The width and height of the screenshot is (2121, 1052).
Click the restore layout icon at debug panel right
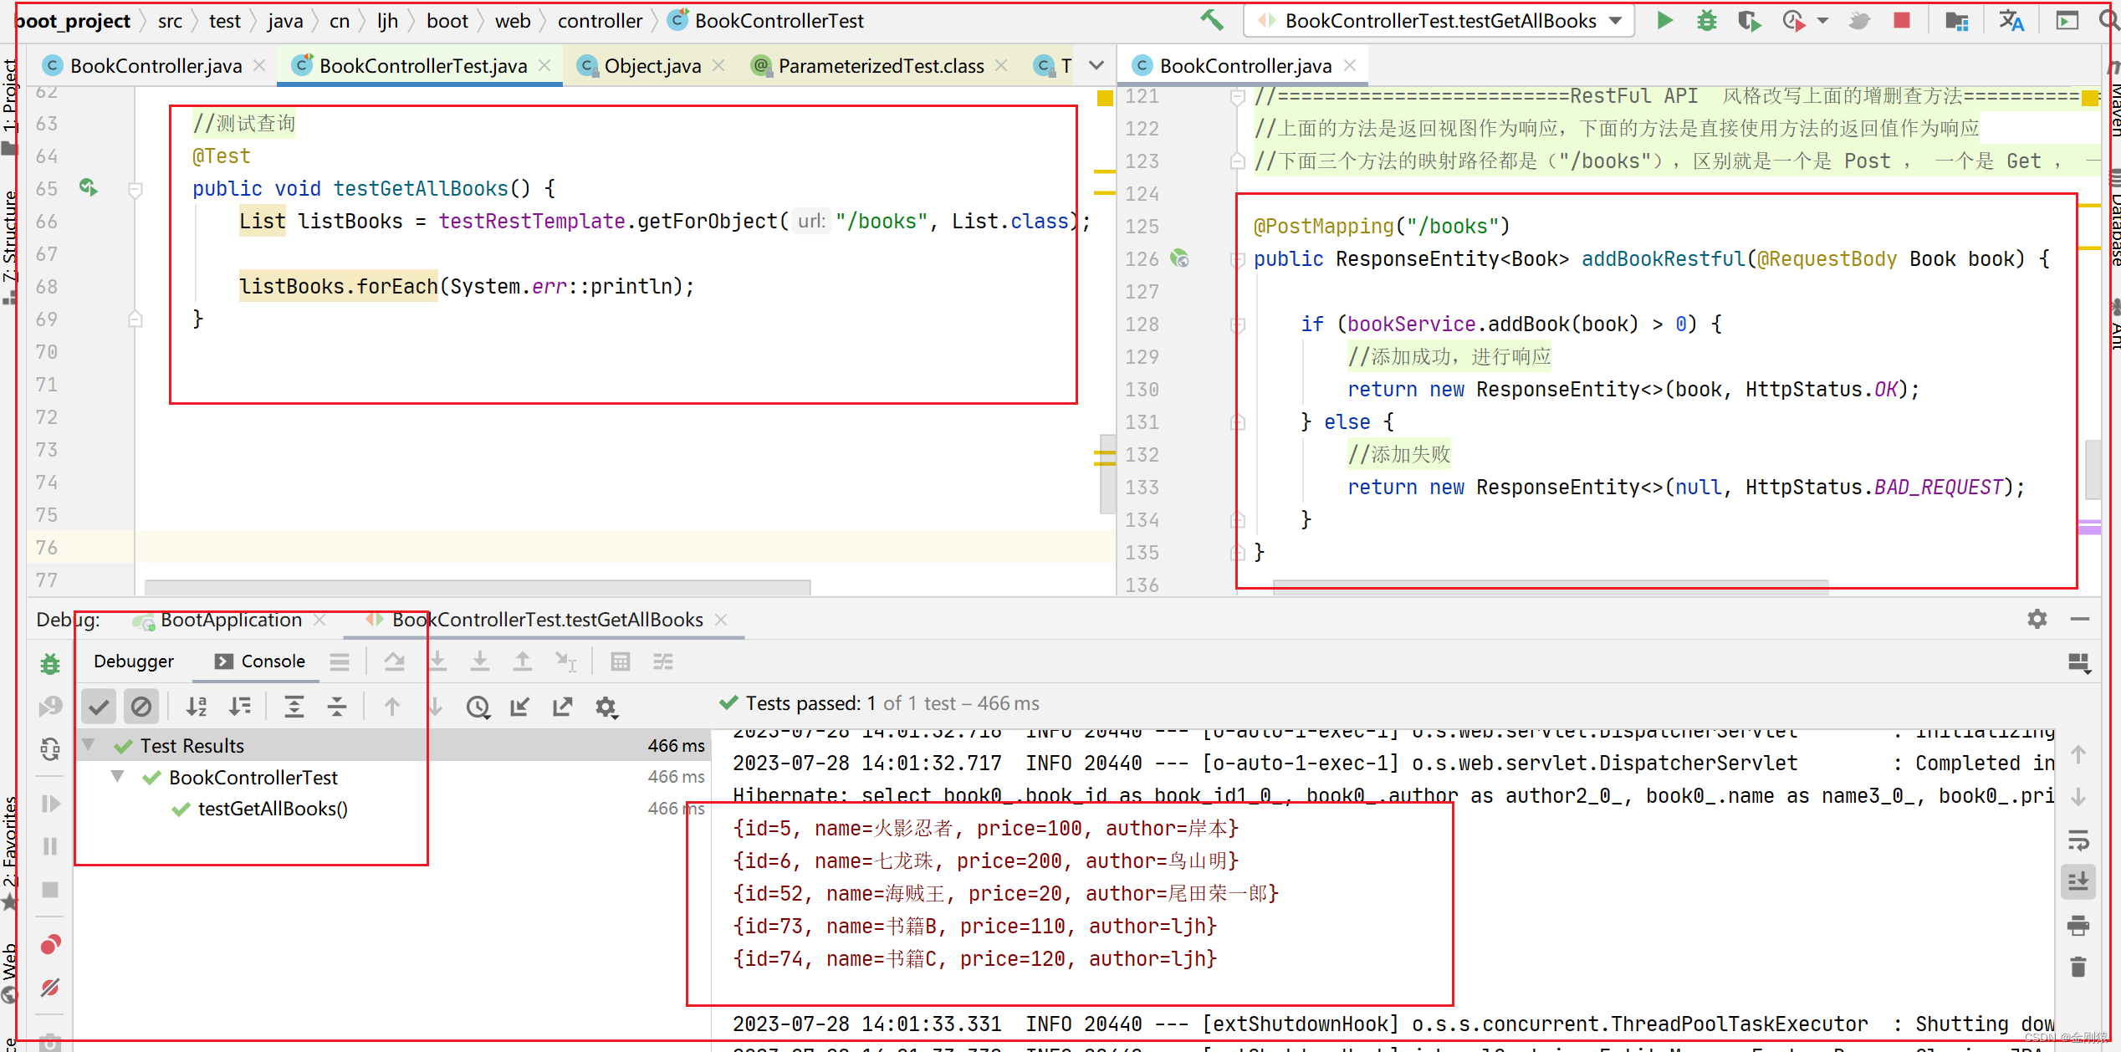click(x=2079, y=662)
